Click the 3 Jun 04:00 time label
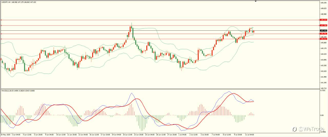The height and width of the screenshot is (137, 328). [16, 134]
